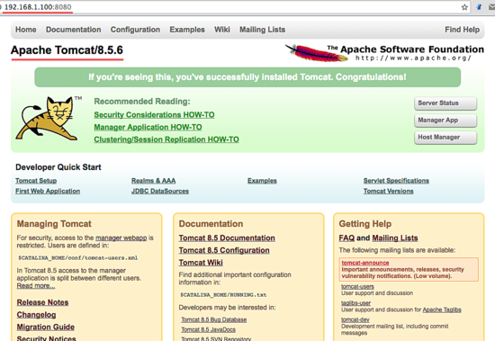Follow the manager webapp link

point(121,238)
